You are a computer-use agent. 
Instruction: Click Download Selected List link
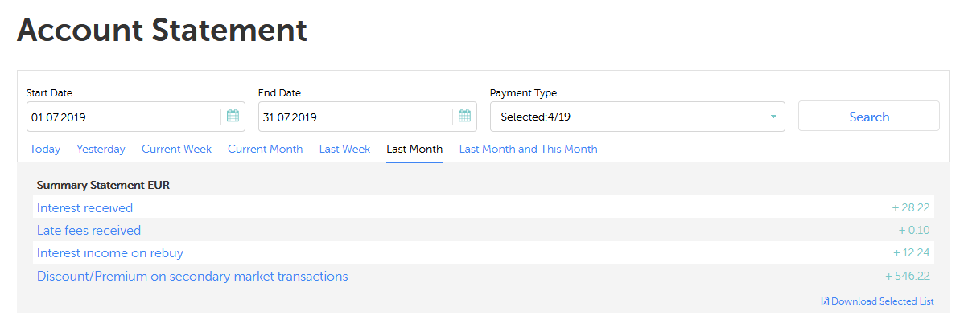pyautogui.click(x=882, y=301)
